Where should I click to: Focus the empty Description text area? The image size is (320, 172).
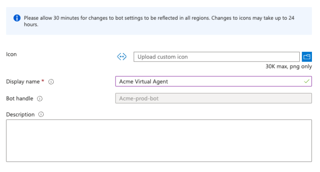(159, 141)
